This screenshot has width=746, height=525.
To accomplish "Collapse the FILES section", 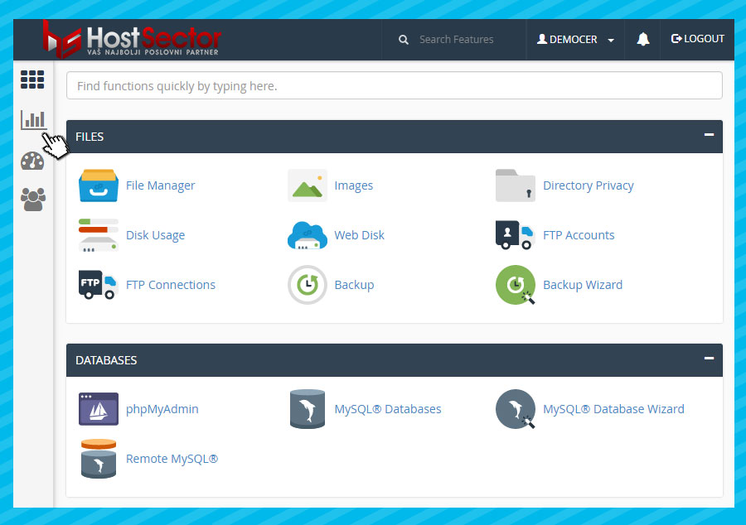I will [709, 135].
